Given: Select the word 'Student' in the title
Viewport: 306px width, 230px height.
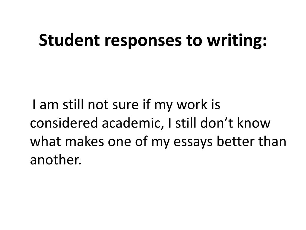Looking at the screenshot, I should (69, 40).
